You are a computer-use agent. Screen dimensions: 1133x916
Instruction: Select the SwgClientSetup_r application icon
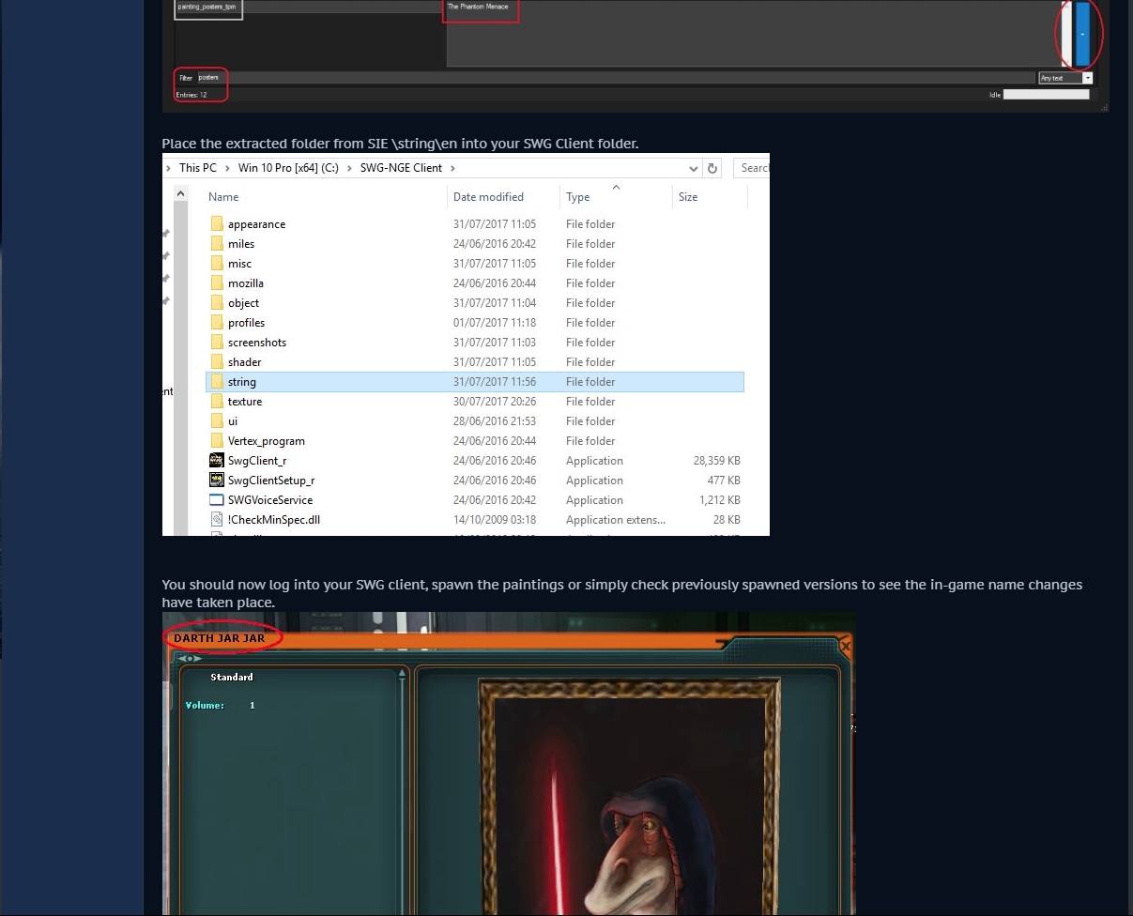[x=217, y=481]
